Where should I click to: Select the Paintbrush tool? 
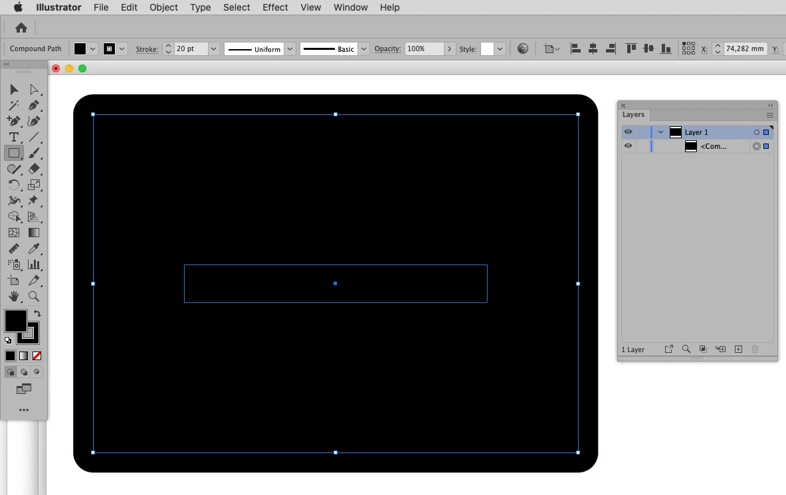tap(34, 153)
